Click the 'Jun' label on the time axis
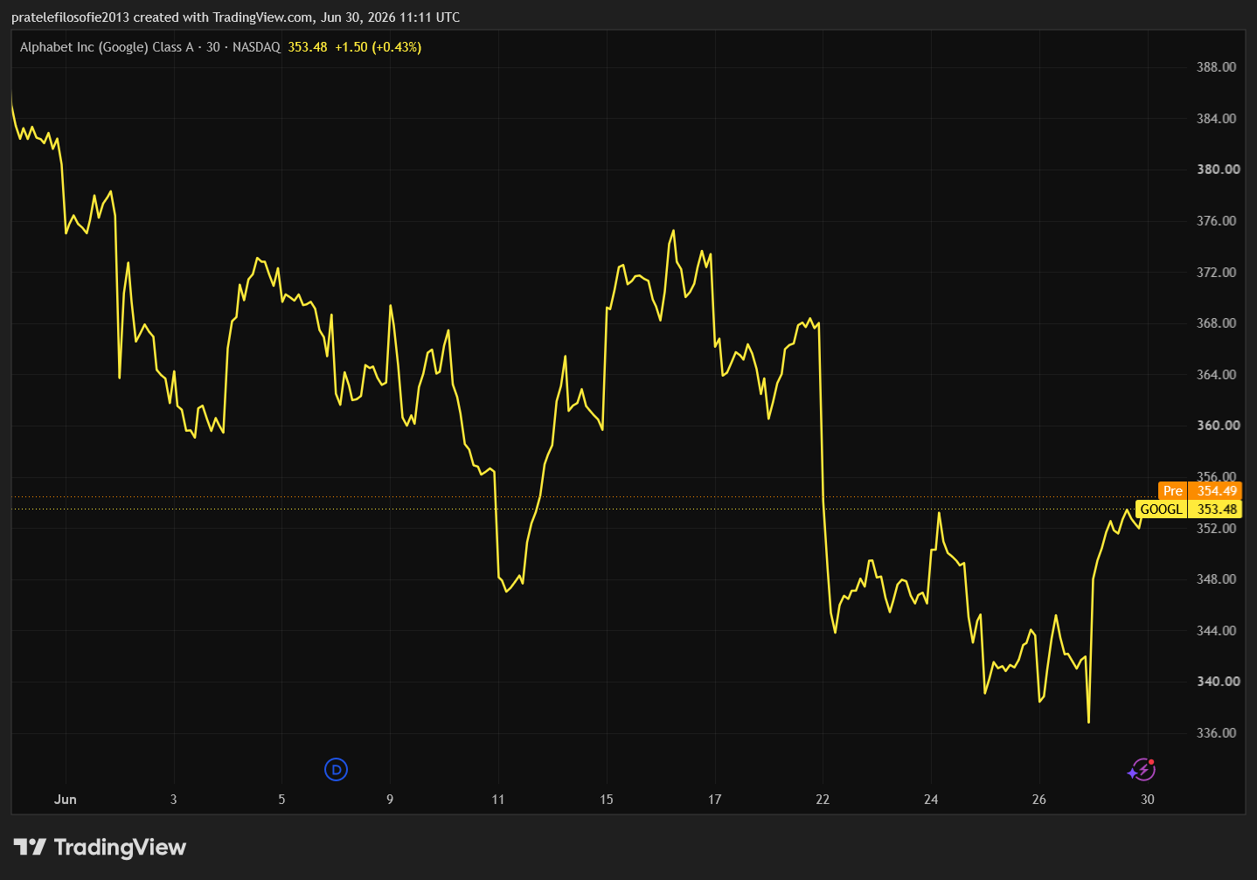1257x880 pixels. (66, 800)
